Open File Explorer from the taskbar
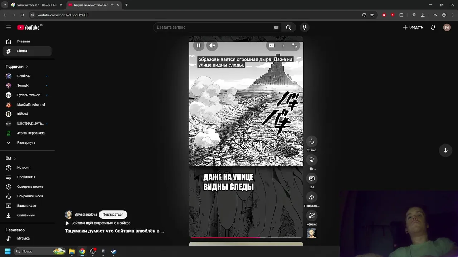This screenshot has width=458, height=257. coord(72,251)
